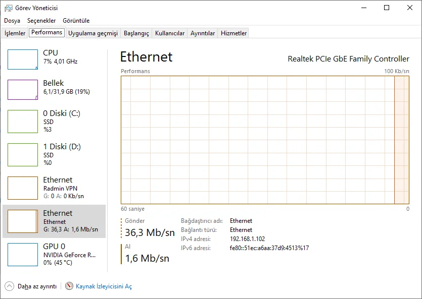Select the Radmin VPN Ethernet graph thumbnail
422x299 pixels.
23,188
